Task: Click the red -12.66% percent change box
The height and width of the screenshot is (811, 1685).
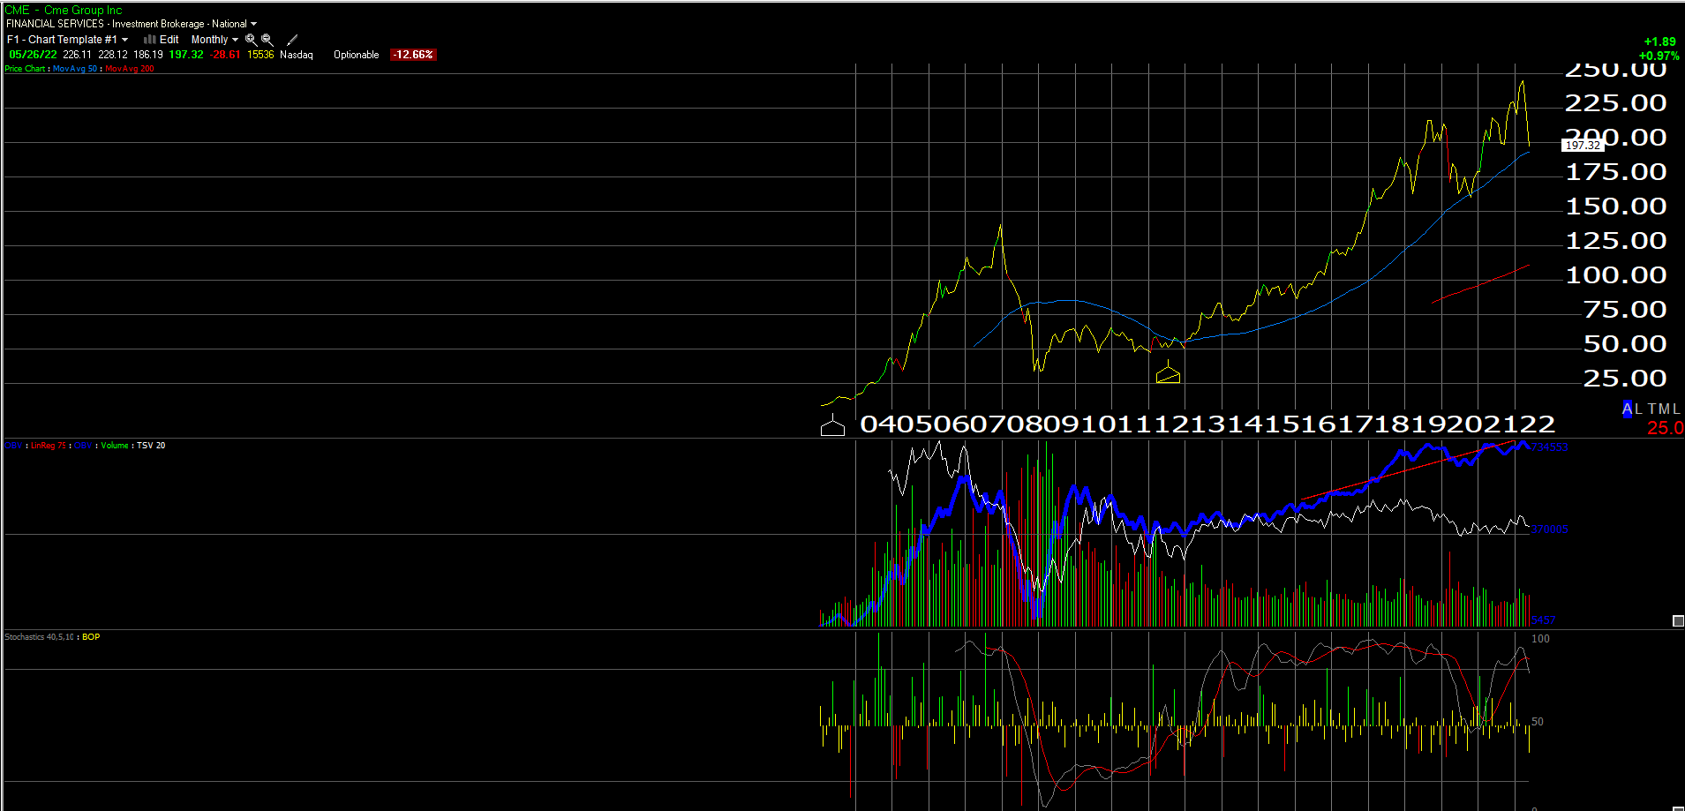Action: pyautogui.click(x=413, y=55)
